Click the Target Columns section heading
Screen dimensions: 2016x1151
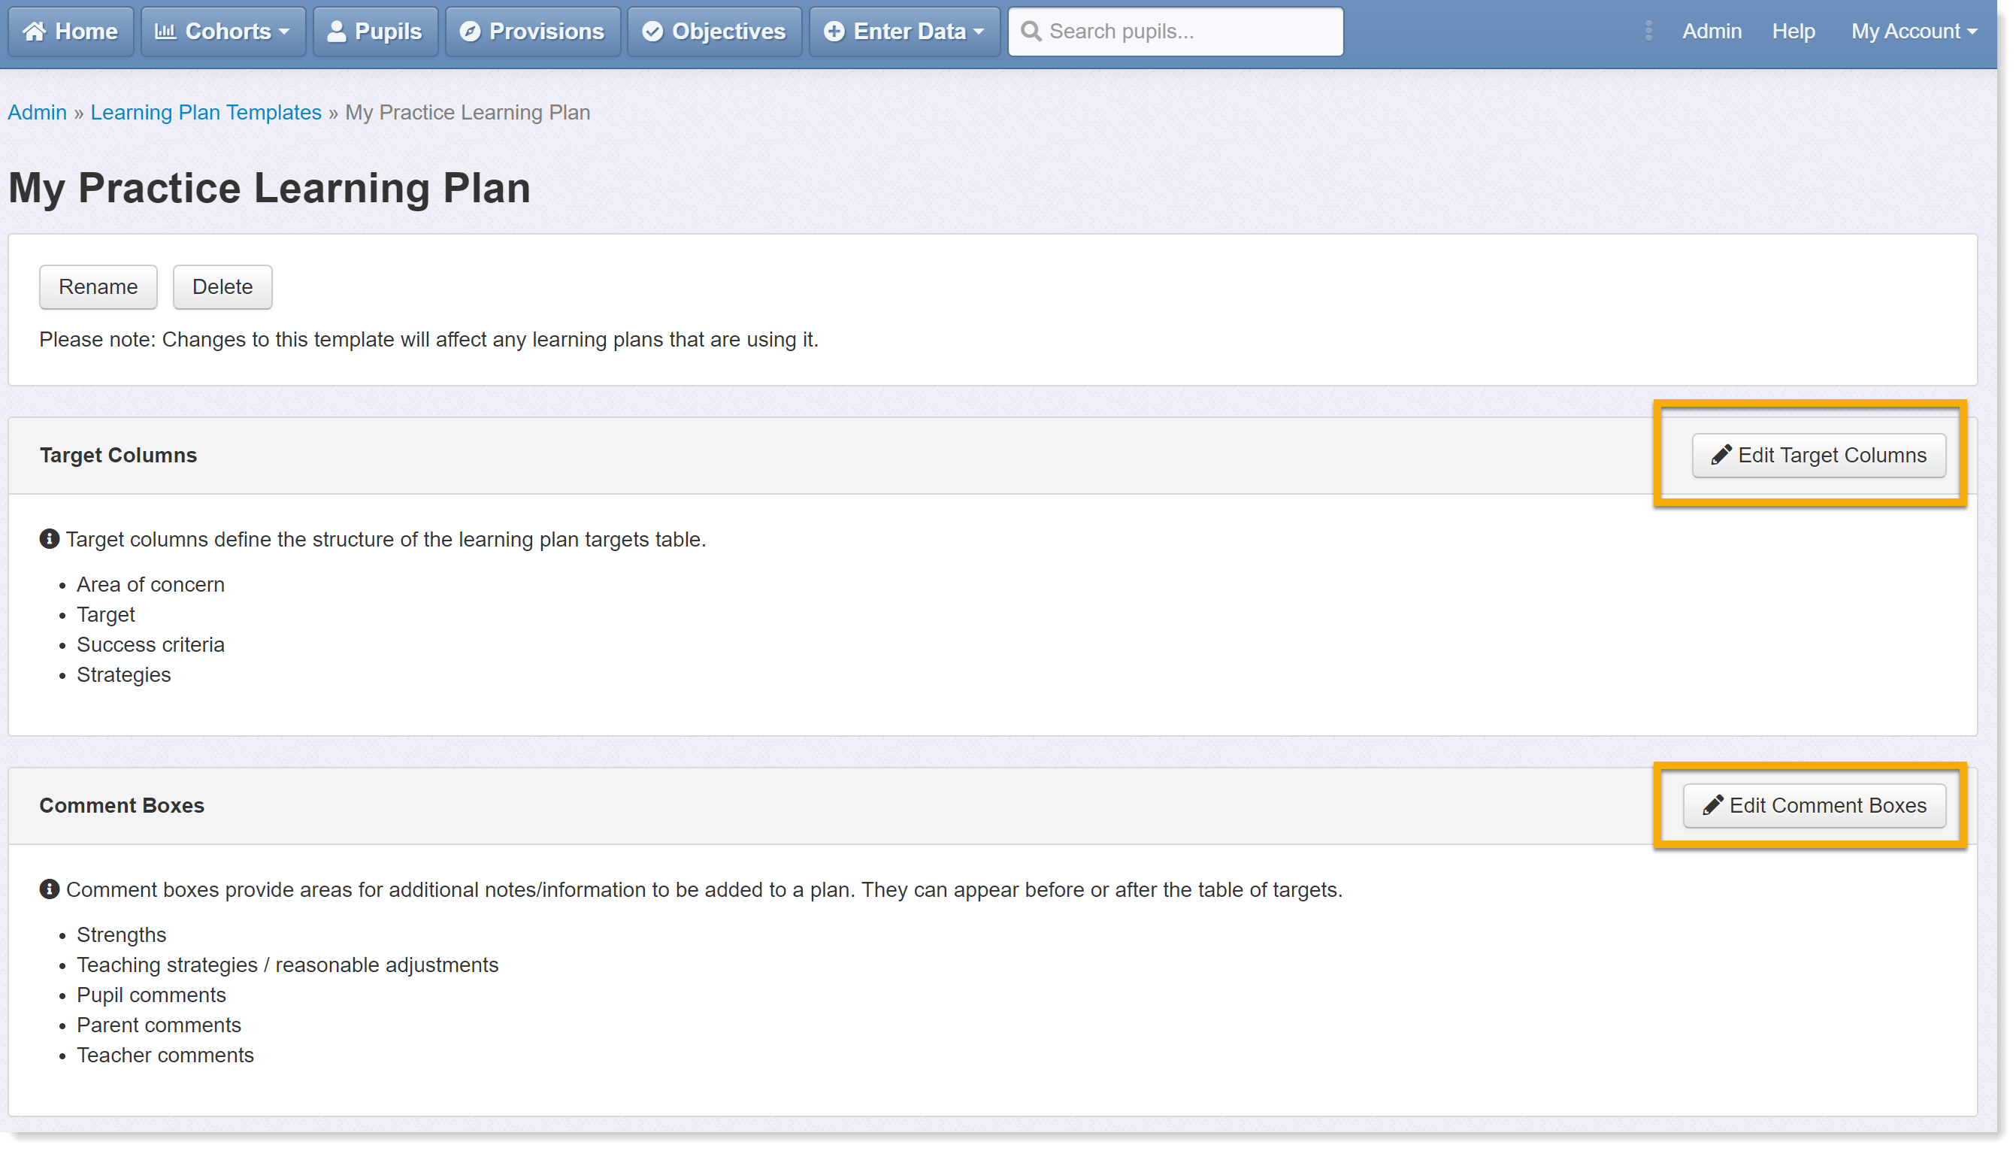click(118, 456)
